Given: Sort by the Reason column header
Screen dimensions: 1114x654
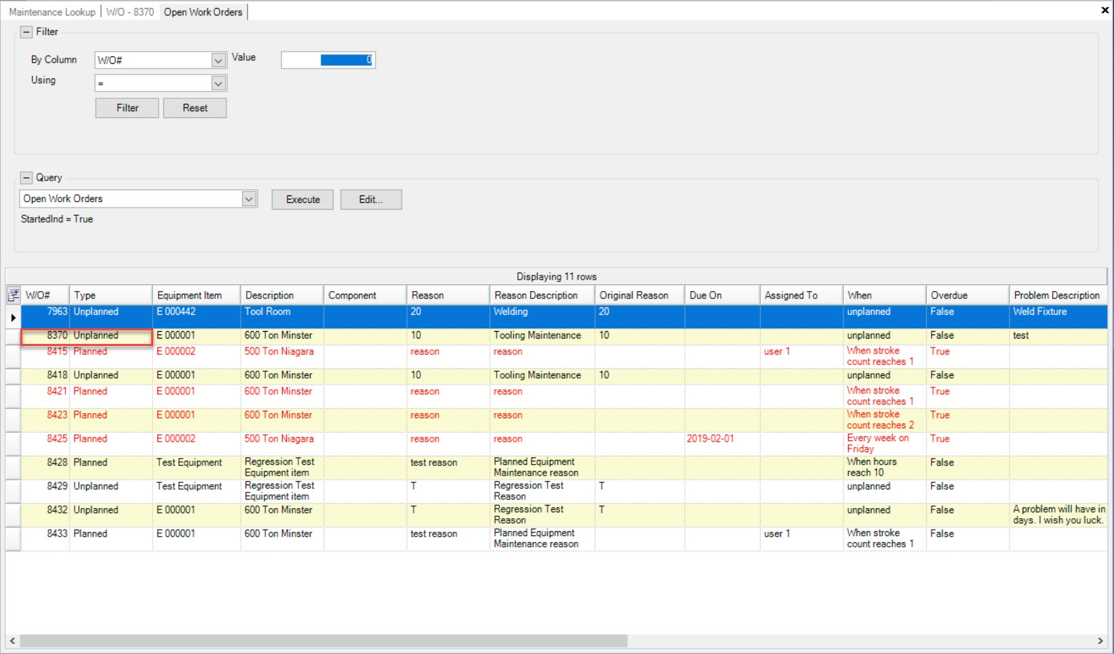Looking at the screenshot, I should (x=448, y=295).
